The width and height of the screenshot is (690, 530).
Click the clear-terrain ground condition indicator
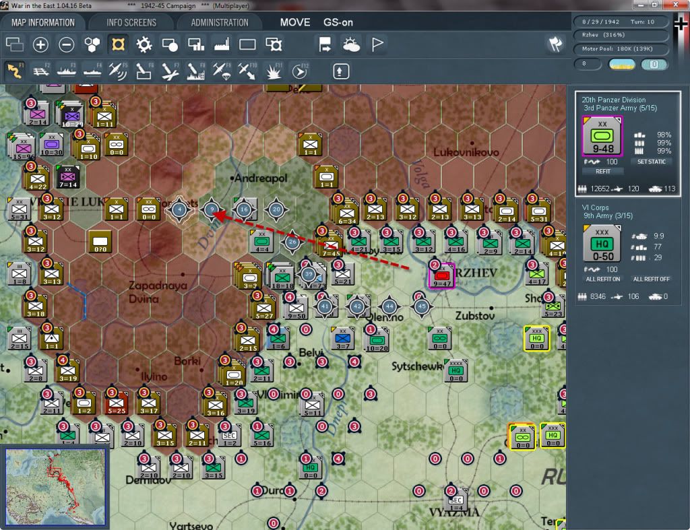click(x=621, y=64)
